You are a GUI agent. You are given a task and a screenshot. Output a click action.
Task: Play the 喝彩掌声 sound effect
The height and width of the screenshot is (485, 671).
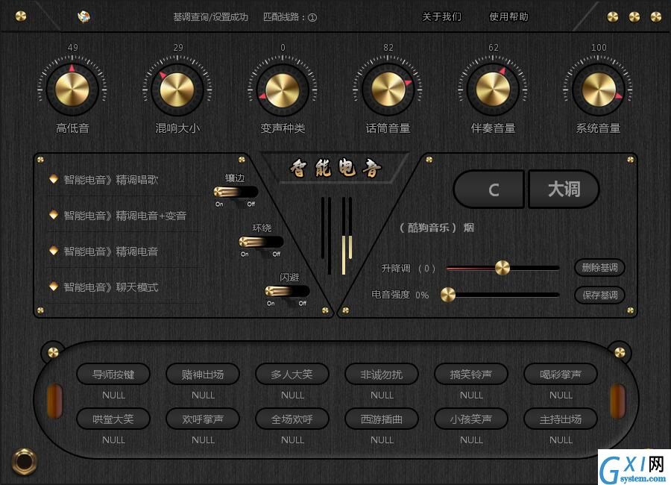coord(561,374)
